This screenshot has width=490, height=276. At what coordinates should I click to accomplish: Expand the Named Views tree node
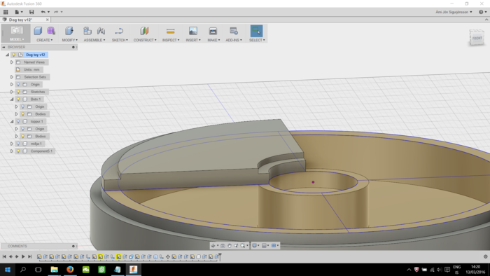point(12,62)
